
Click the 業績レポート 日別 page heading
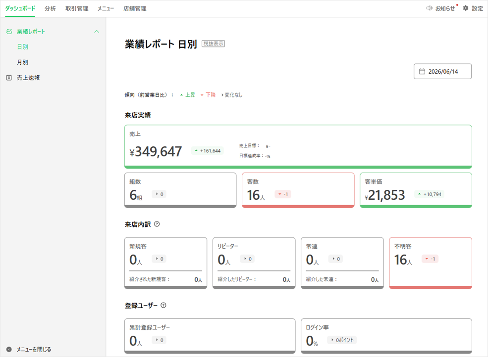(x=161, y=44)
